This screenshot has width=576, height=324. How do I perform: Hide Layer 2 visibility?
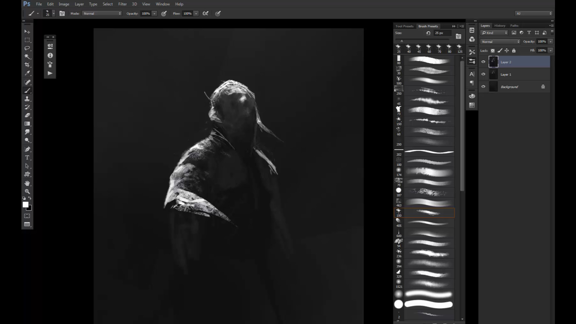coord(483,62)
